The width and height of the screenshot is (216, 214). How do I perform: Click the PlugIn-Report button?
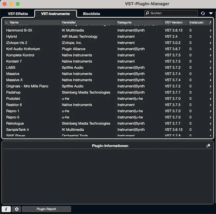click(46, 209)
